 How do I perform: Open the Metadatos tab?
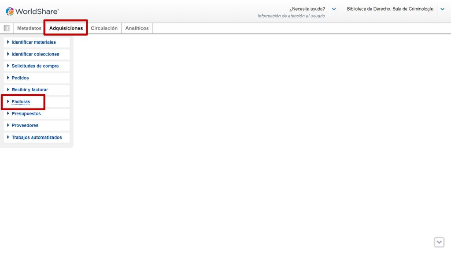click(x=29, y=28)
